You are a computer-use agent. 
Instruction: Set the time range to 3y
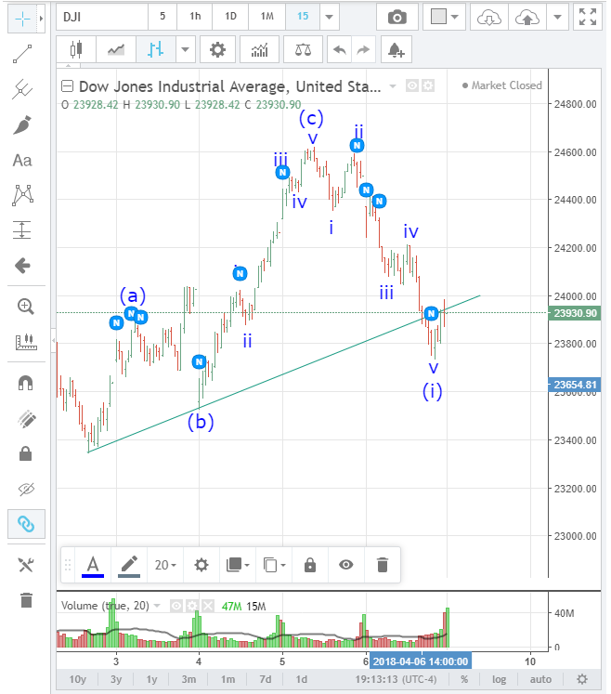pos(116,679)
